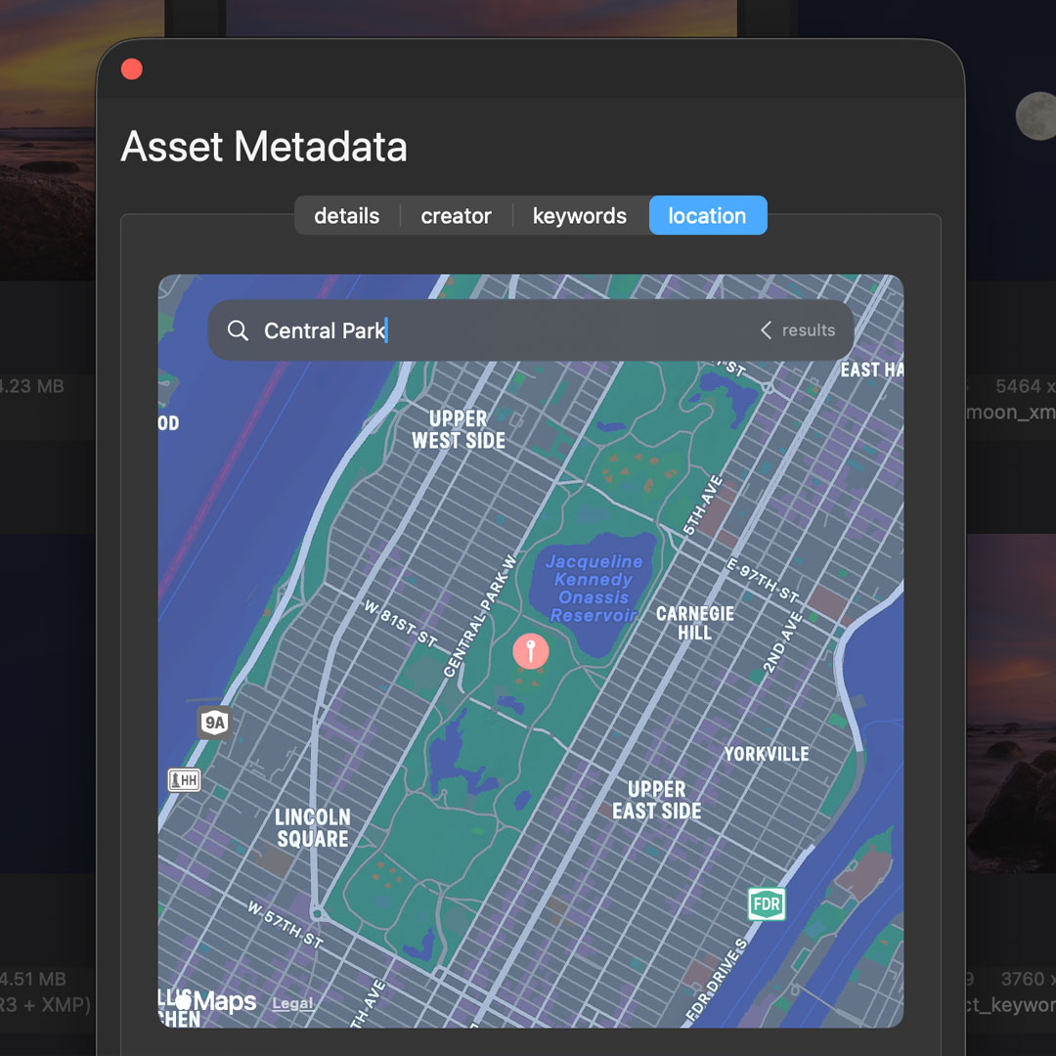The width and height of the screenshot is (1056, 1056).
Task: Close the Asset Metadata window
Action: [x=131, y=69]
